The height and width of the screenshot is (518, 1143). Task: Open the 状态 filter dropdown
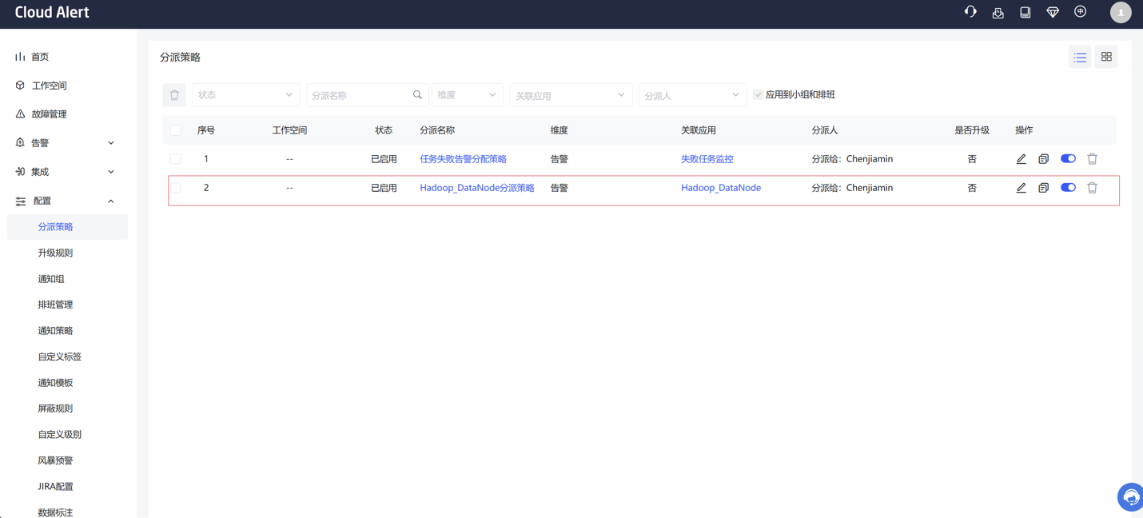click(246, 95)
